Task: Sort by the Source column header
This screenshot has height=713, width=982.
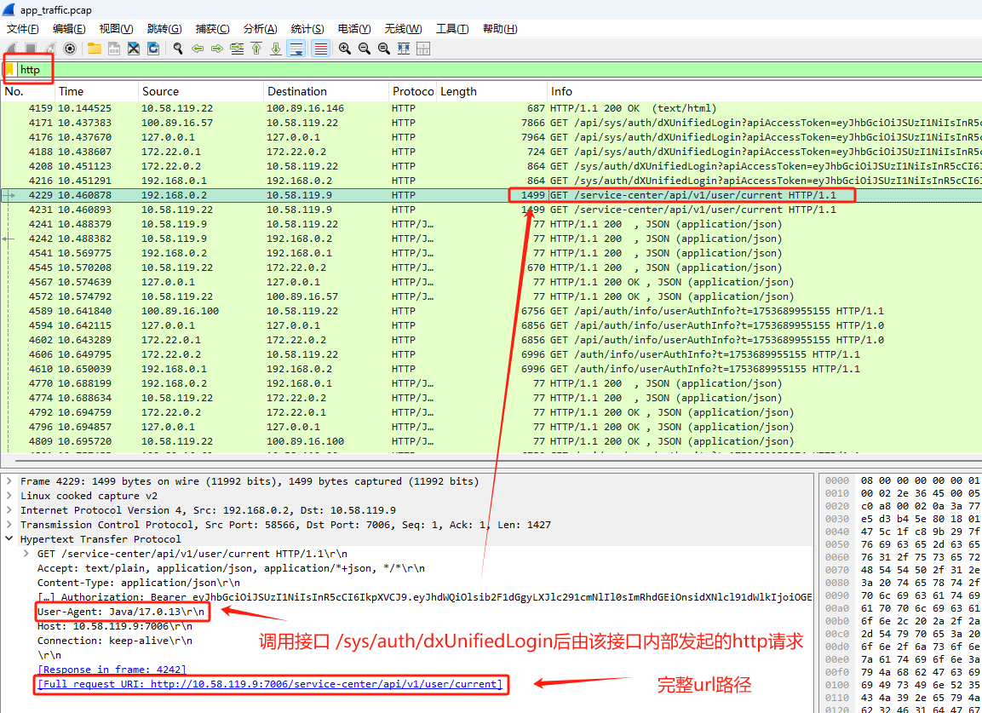Action: tap(201, 91)
